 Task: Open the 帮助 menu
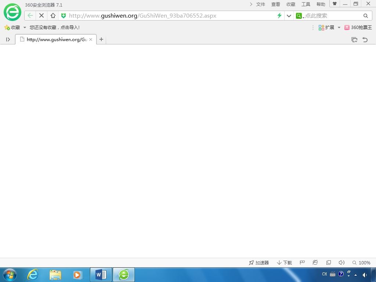pos(321,4)
